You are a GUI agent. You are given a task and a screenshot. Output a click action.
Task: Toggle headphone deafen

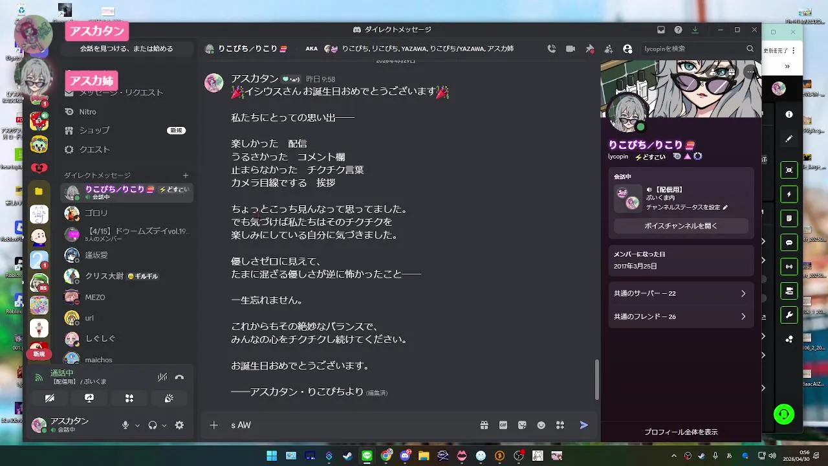pyautogui.click(x=153, y=425)
